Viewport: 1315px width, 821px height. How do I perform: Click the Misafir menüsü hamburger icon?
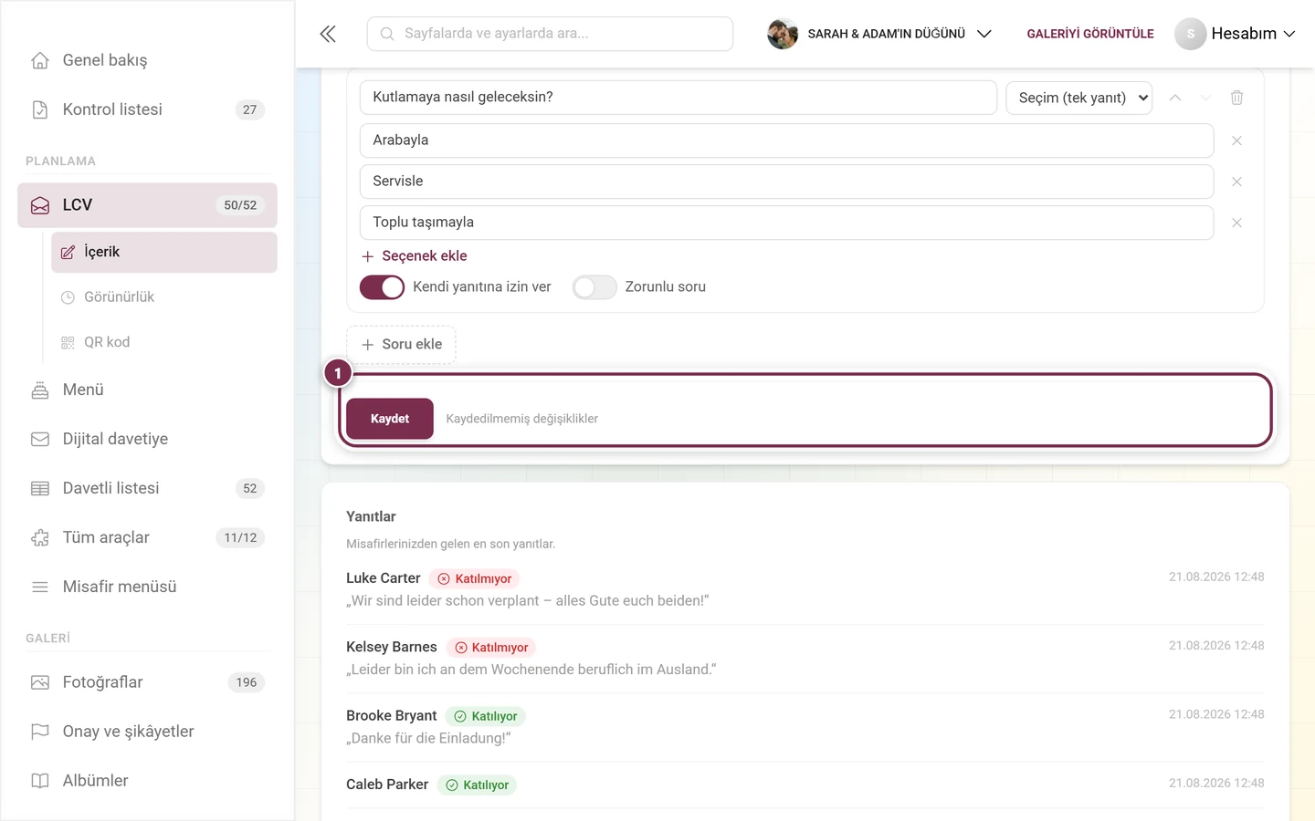pos(40,587)
